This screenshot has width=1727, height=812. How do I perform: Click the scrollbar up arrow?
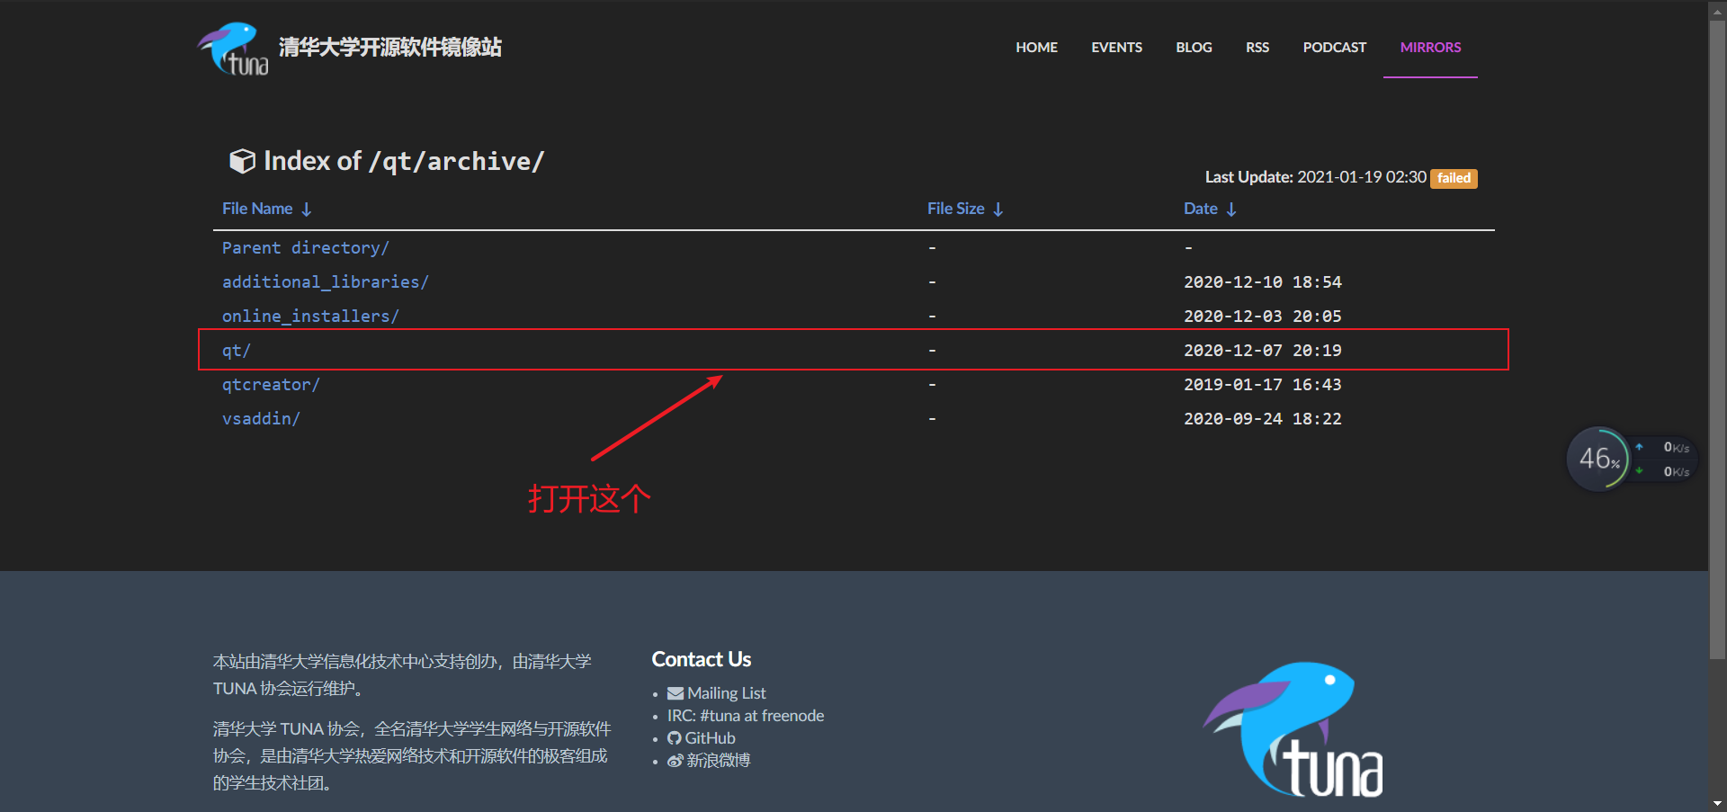click(1716, 10)
